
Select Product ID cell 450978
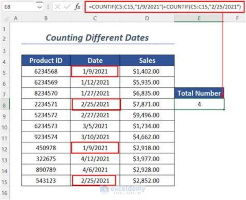coord(46,148)
